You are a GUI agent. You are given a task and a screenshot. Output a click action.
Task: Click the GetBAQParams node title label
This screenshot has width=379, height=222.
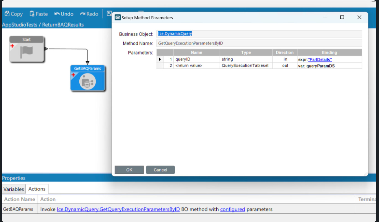(x=87, y=68)
